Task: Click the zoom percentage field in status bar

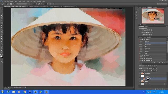Action: tap(6, 87)
